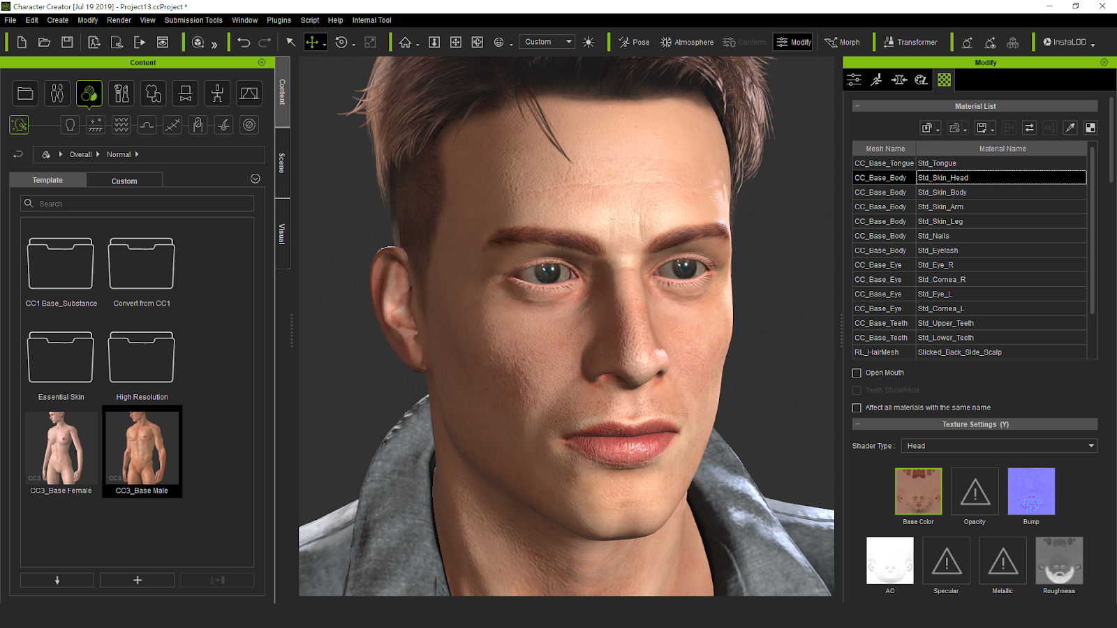Image resolution: width=1117 pixels, height=628 pixels.
Task: Open the Actor content category icon
Action: click(57, 94)
